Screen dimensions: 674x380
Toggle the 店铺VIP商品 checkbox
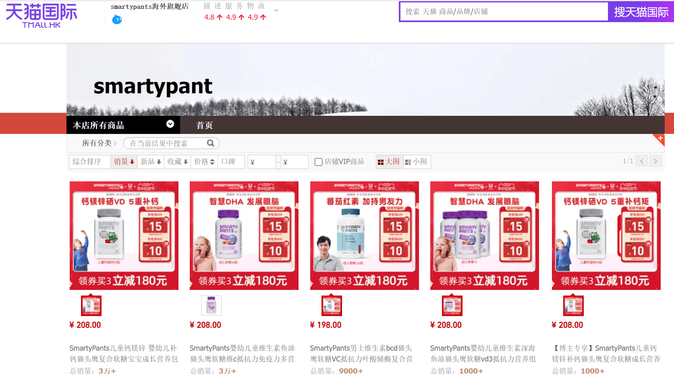click(319, 162)
